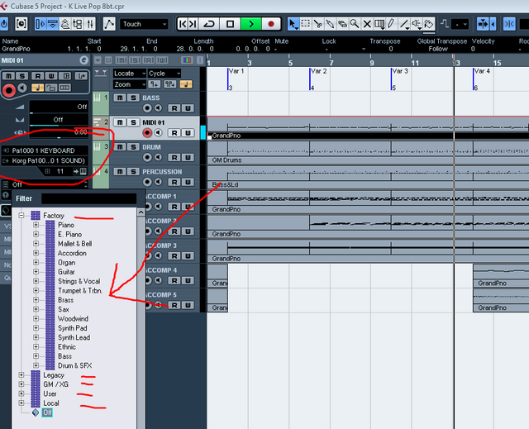Select the Mute X tool
Image resolution: width=529 pixels, height=429 pixels.
pyautogui.click(x=367, y=24)
